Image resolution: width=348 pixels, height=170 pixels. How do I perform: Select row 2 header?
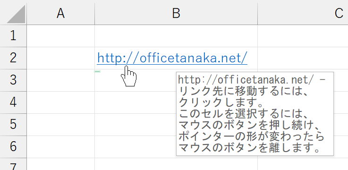(13, 58)
